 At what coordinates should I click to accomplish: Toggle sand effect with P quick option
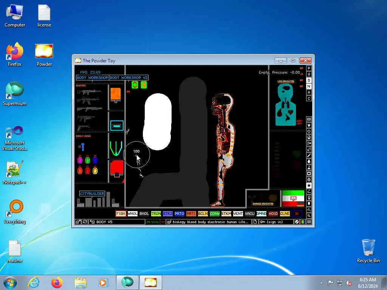(309, 68)
